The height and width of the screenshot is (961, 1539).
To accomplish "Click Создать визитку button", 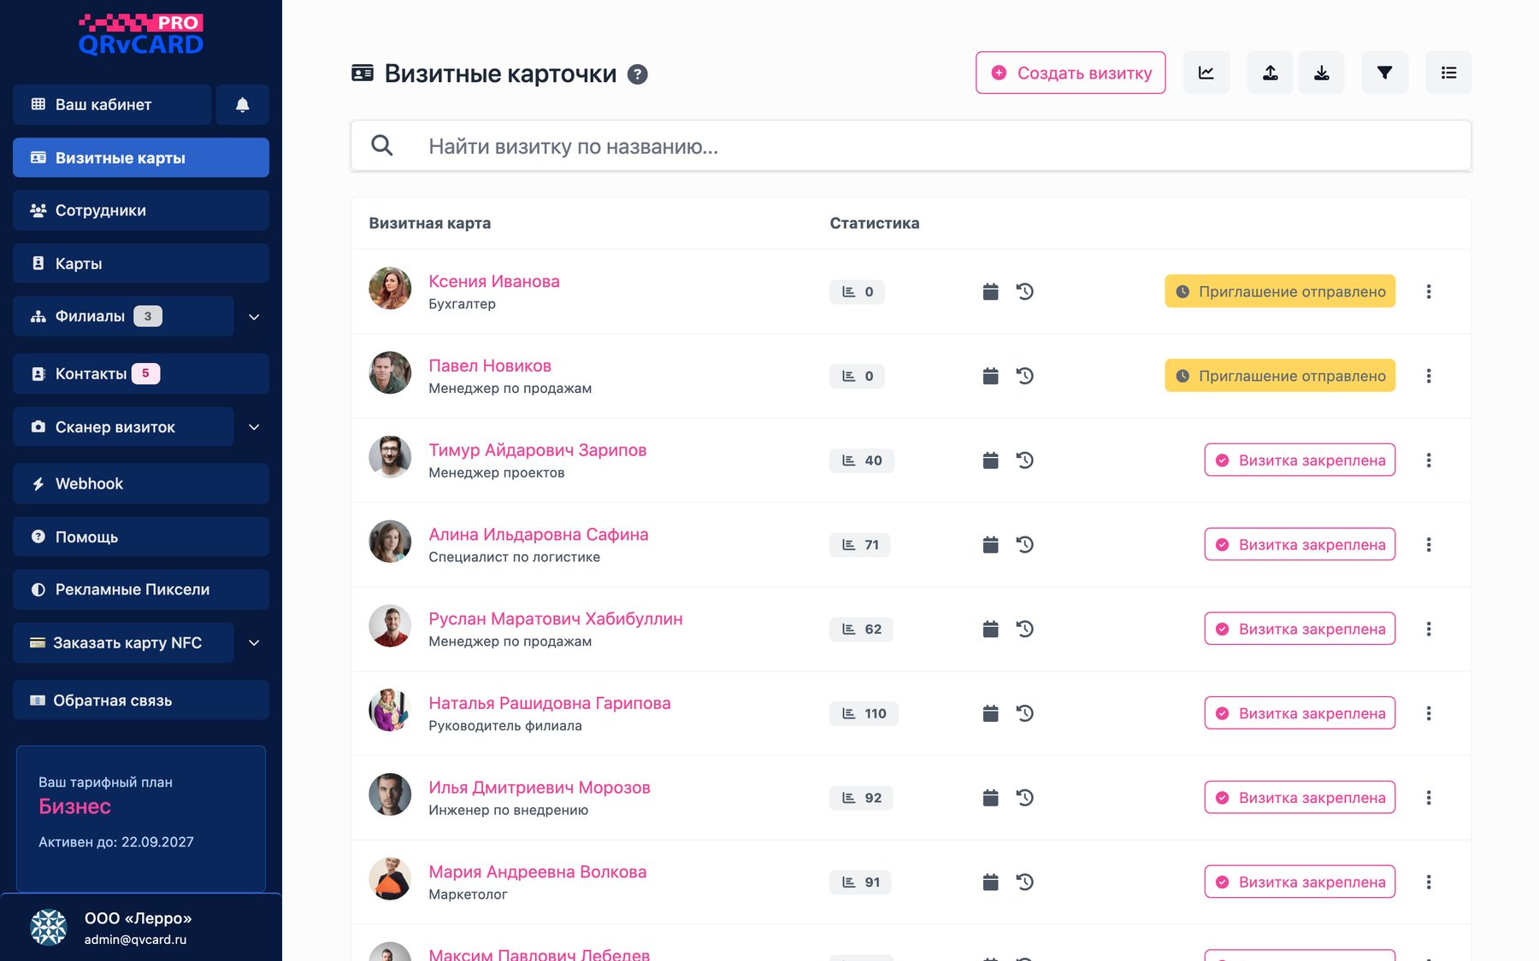I will (1070, 73).
